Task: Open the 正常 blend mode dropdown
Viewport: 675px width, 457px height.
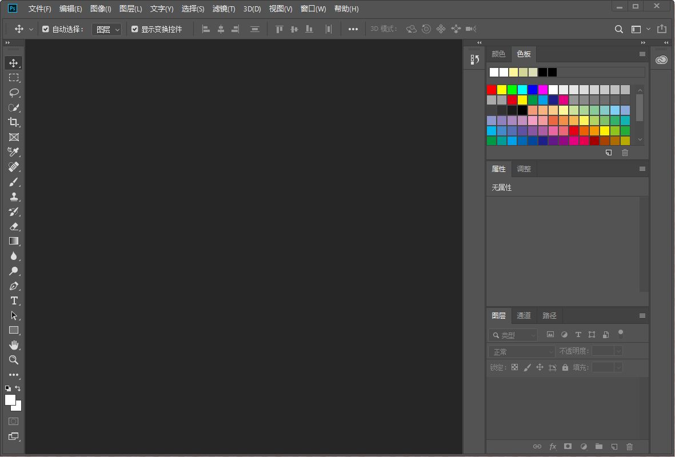Action: pyautogui.click(x=521, y=351)
